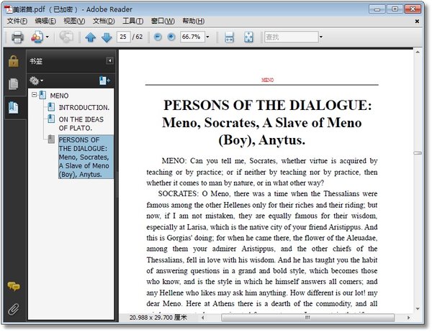The width and height of the screenshot is (432, 332).
Task: Open bookmark options gear dropdown
Action: tap(37, 80)
